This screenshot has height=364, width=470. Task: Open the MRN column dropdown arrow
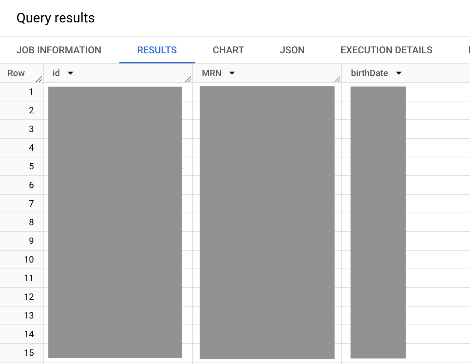tap(232, 73)
